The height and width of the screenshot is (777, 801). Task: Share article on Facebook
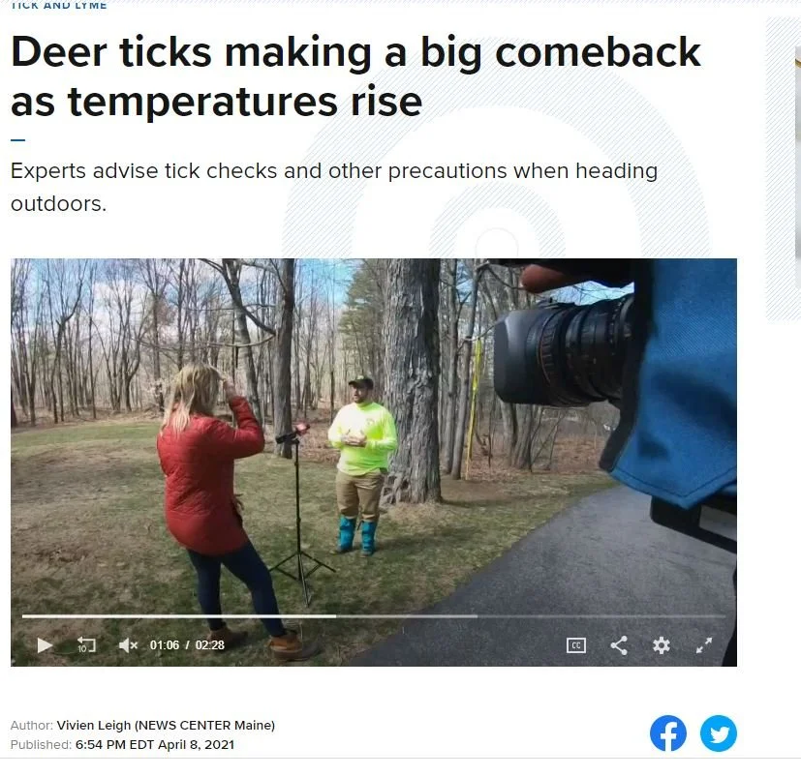pyautogui.click(x=667, y=733)
